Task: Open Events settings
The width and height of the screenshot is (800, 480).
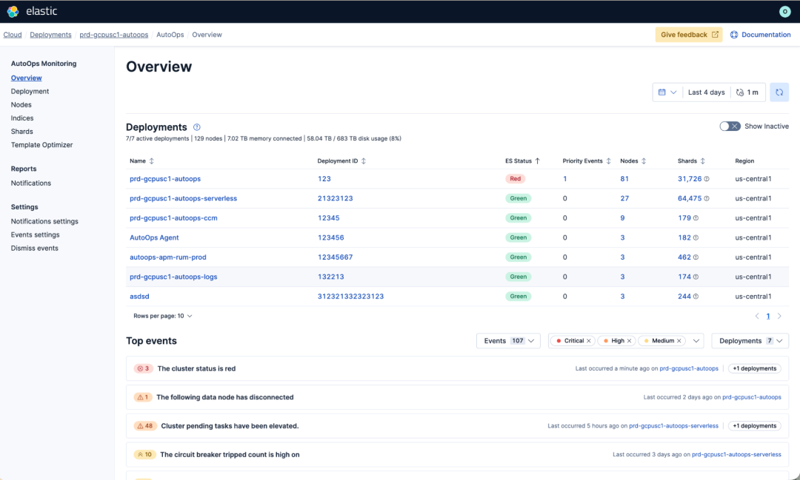Action: 36,234
